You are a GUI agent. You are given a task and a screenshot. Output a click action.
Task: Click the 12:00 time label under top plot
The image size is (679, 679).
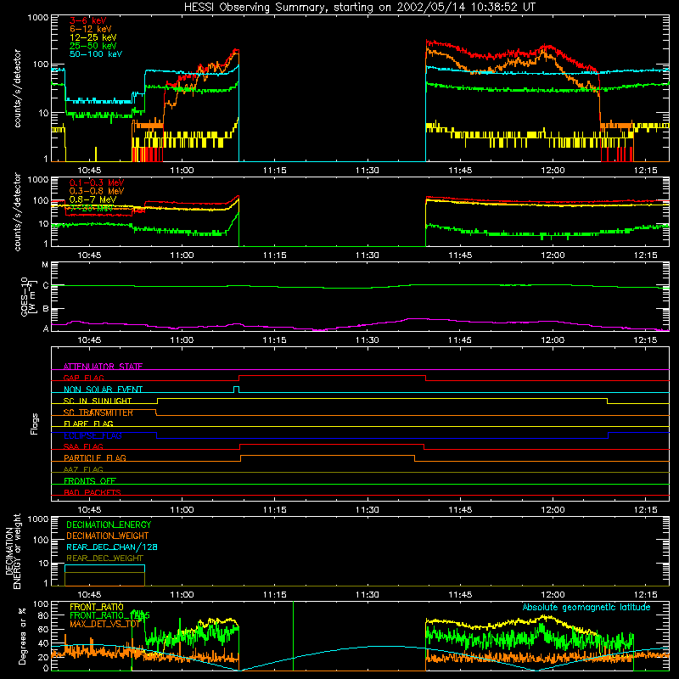coord(553,171)
